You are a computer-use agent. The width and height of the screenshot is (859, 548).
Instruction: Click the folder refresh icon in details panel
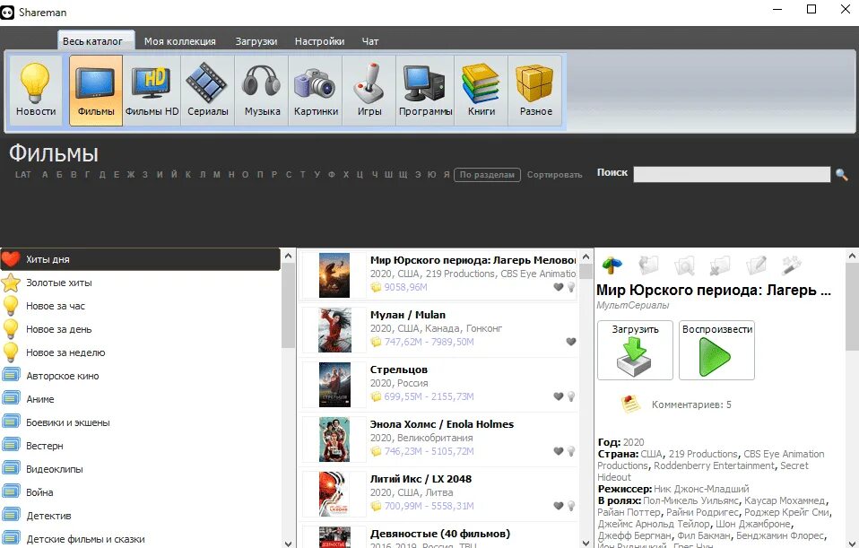pyautogui.click(x=648, y=265)
